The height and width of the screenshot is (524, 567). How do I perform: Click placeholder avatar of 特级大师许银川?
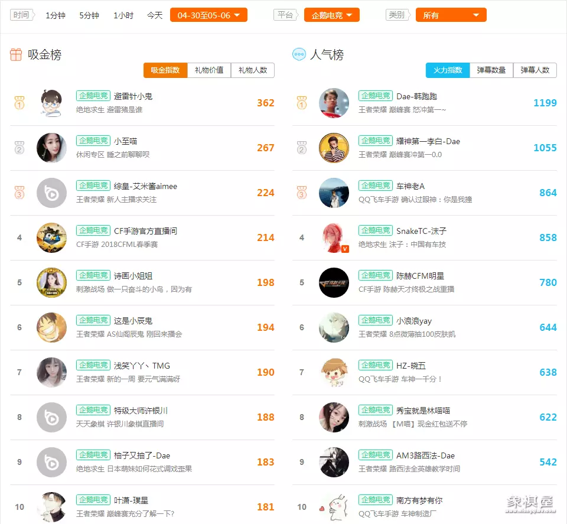pos(52,417)
